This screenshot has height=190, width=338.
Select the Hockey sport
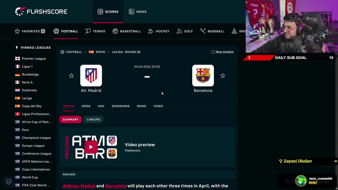click(159, 31)
